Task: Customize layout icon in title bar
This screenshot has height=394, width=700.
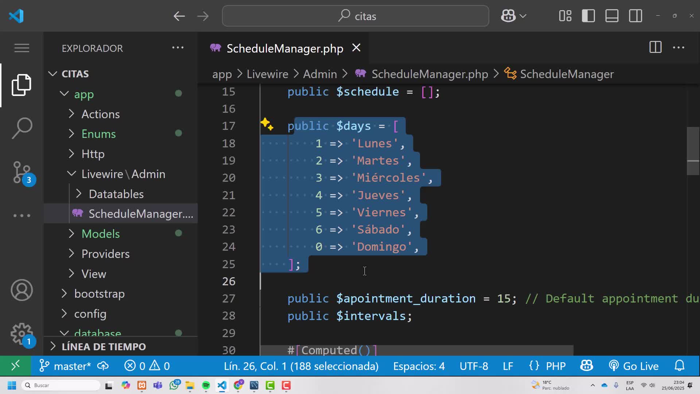Action: 565,16
